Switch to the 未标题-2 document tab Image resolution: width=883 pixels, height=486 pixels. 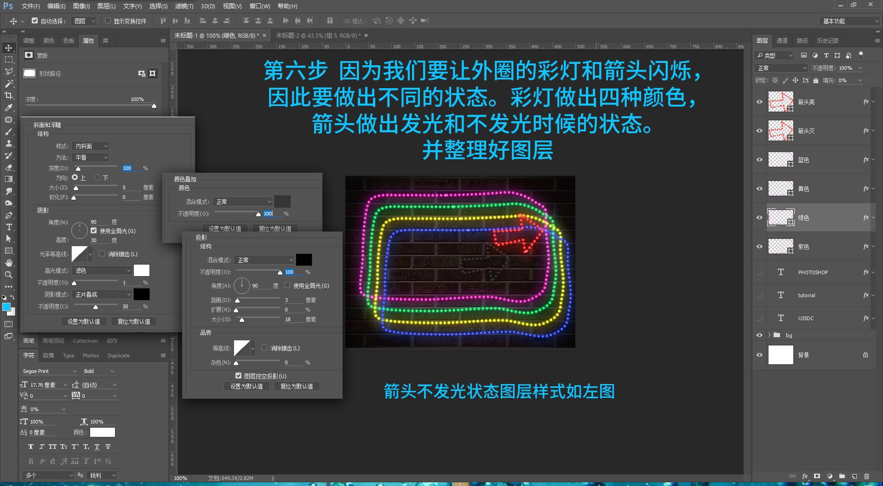click(x=318, y=35)
